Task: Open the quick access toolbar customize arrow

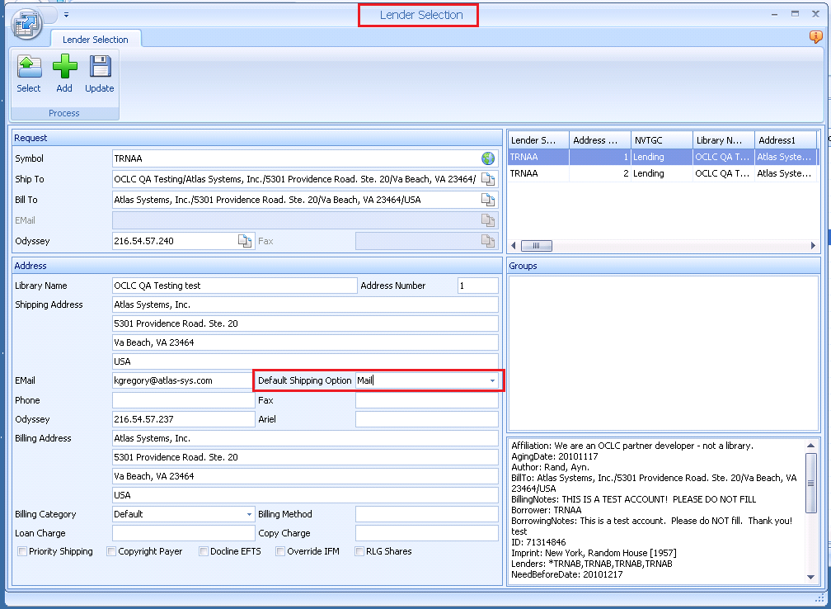Action: [66, 14]
